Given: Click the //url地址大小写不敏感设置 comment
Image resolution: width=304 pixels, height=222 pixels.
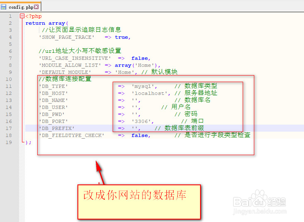Looking at the screenshot, I should click(x=80, y=51).
